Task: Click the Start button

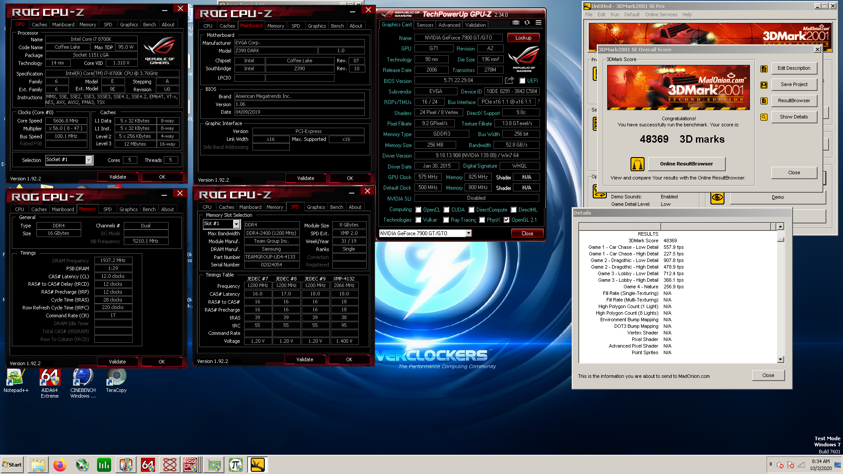Action: pos(12,465)
